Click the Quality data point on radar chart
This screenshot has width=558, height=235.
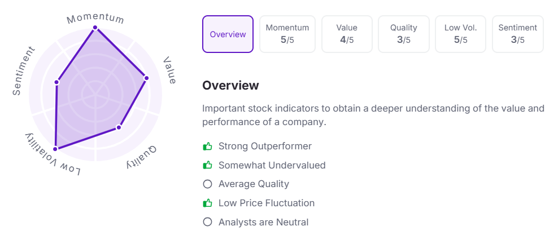point(119,127)
